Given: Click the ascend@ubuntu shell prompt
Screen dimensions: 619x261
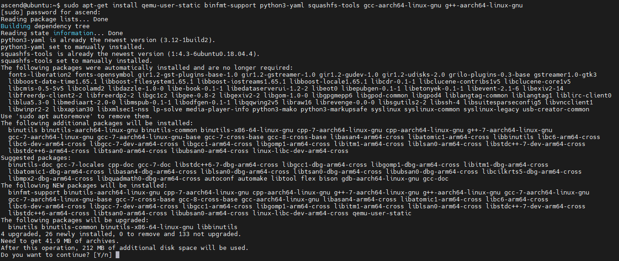Looking at the screenshot, I should tap(28, 5).
